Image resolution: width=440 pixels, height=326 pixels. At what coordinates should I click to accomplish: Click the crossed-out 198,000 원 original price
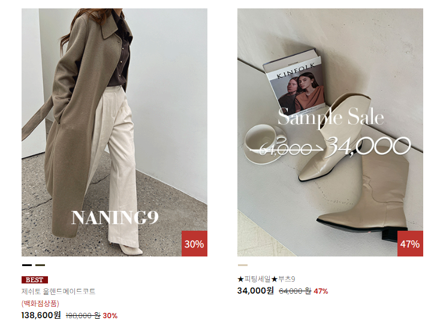coord(83,316)
